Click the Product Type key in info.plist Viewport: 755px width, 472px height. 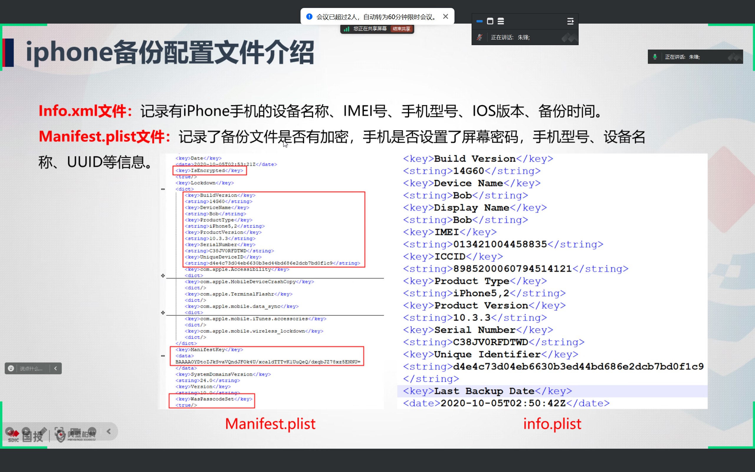click(475, 281)
